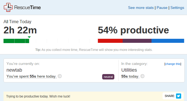Viewport: 187px width, 101px height.
Task: Click 'You've spent 55s here today' text
Action: coord(32,76)
